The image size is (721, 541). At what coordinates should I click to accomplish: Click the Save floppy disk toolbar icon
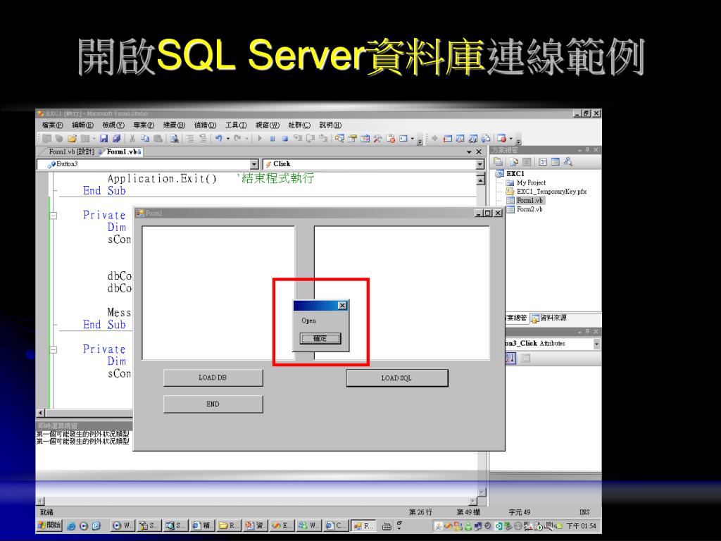click(104, 139)
